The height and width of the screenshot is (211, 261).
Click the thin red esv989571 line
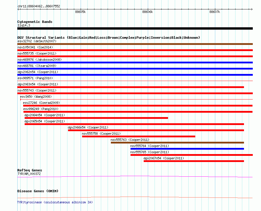pos(135,81)
